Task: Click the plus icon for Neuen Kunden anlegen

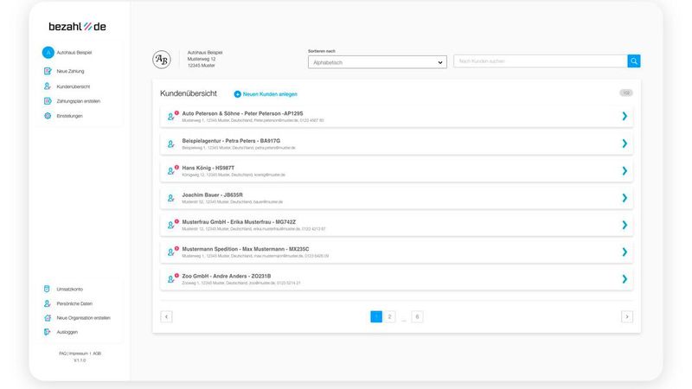Action: click(238, 93)
